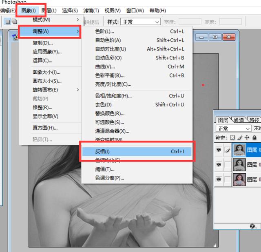Expand the 模式(M) submenu
This screenshot has width=261, height=252.
pyautogui.click(x=50, y=20)
